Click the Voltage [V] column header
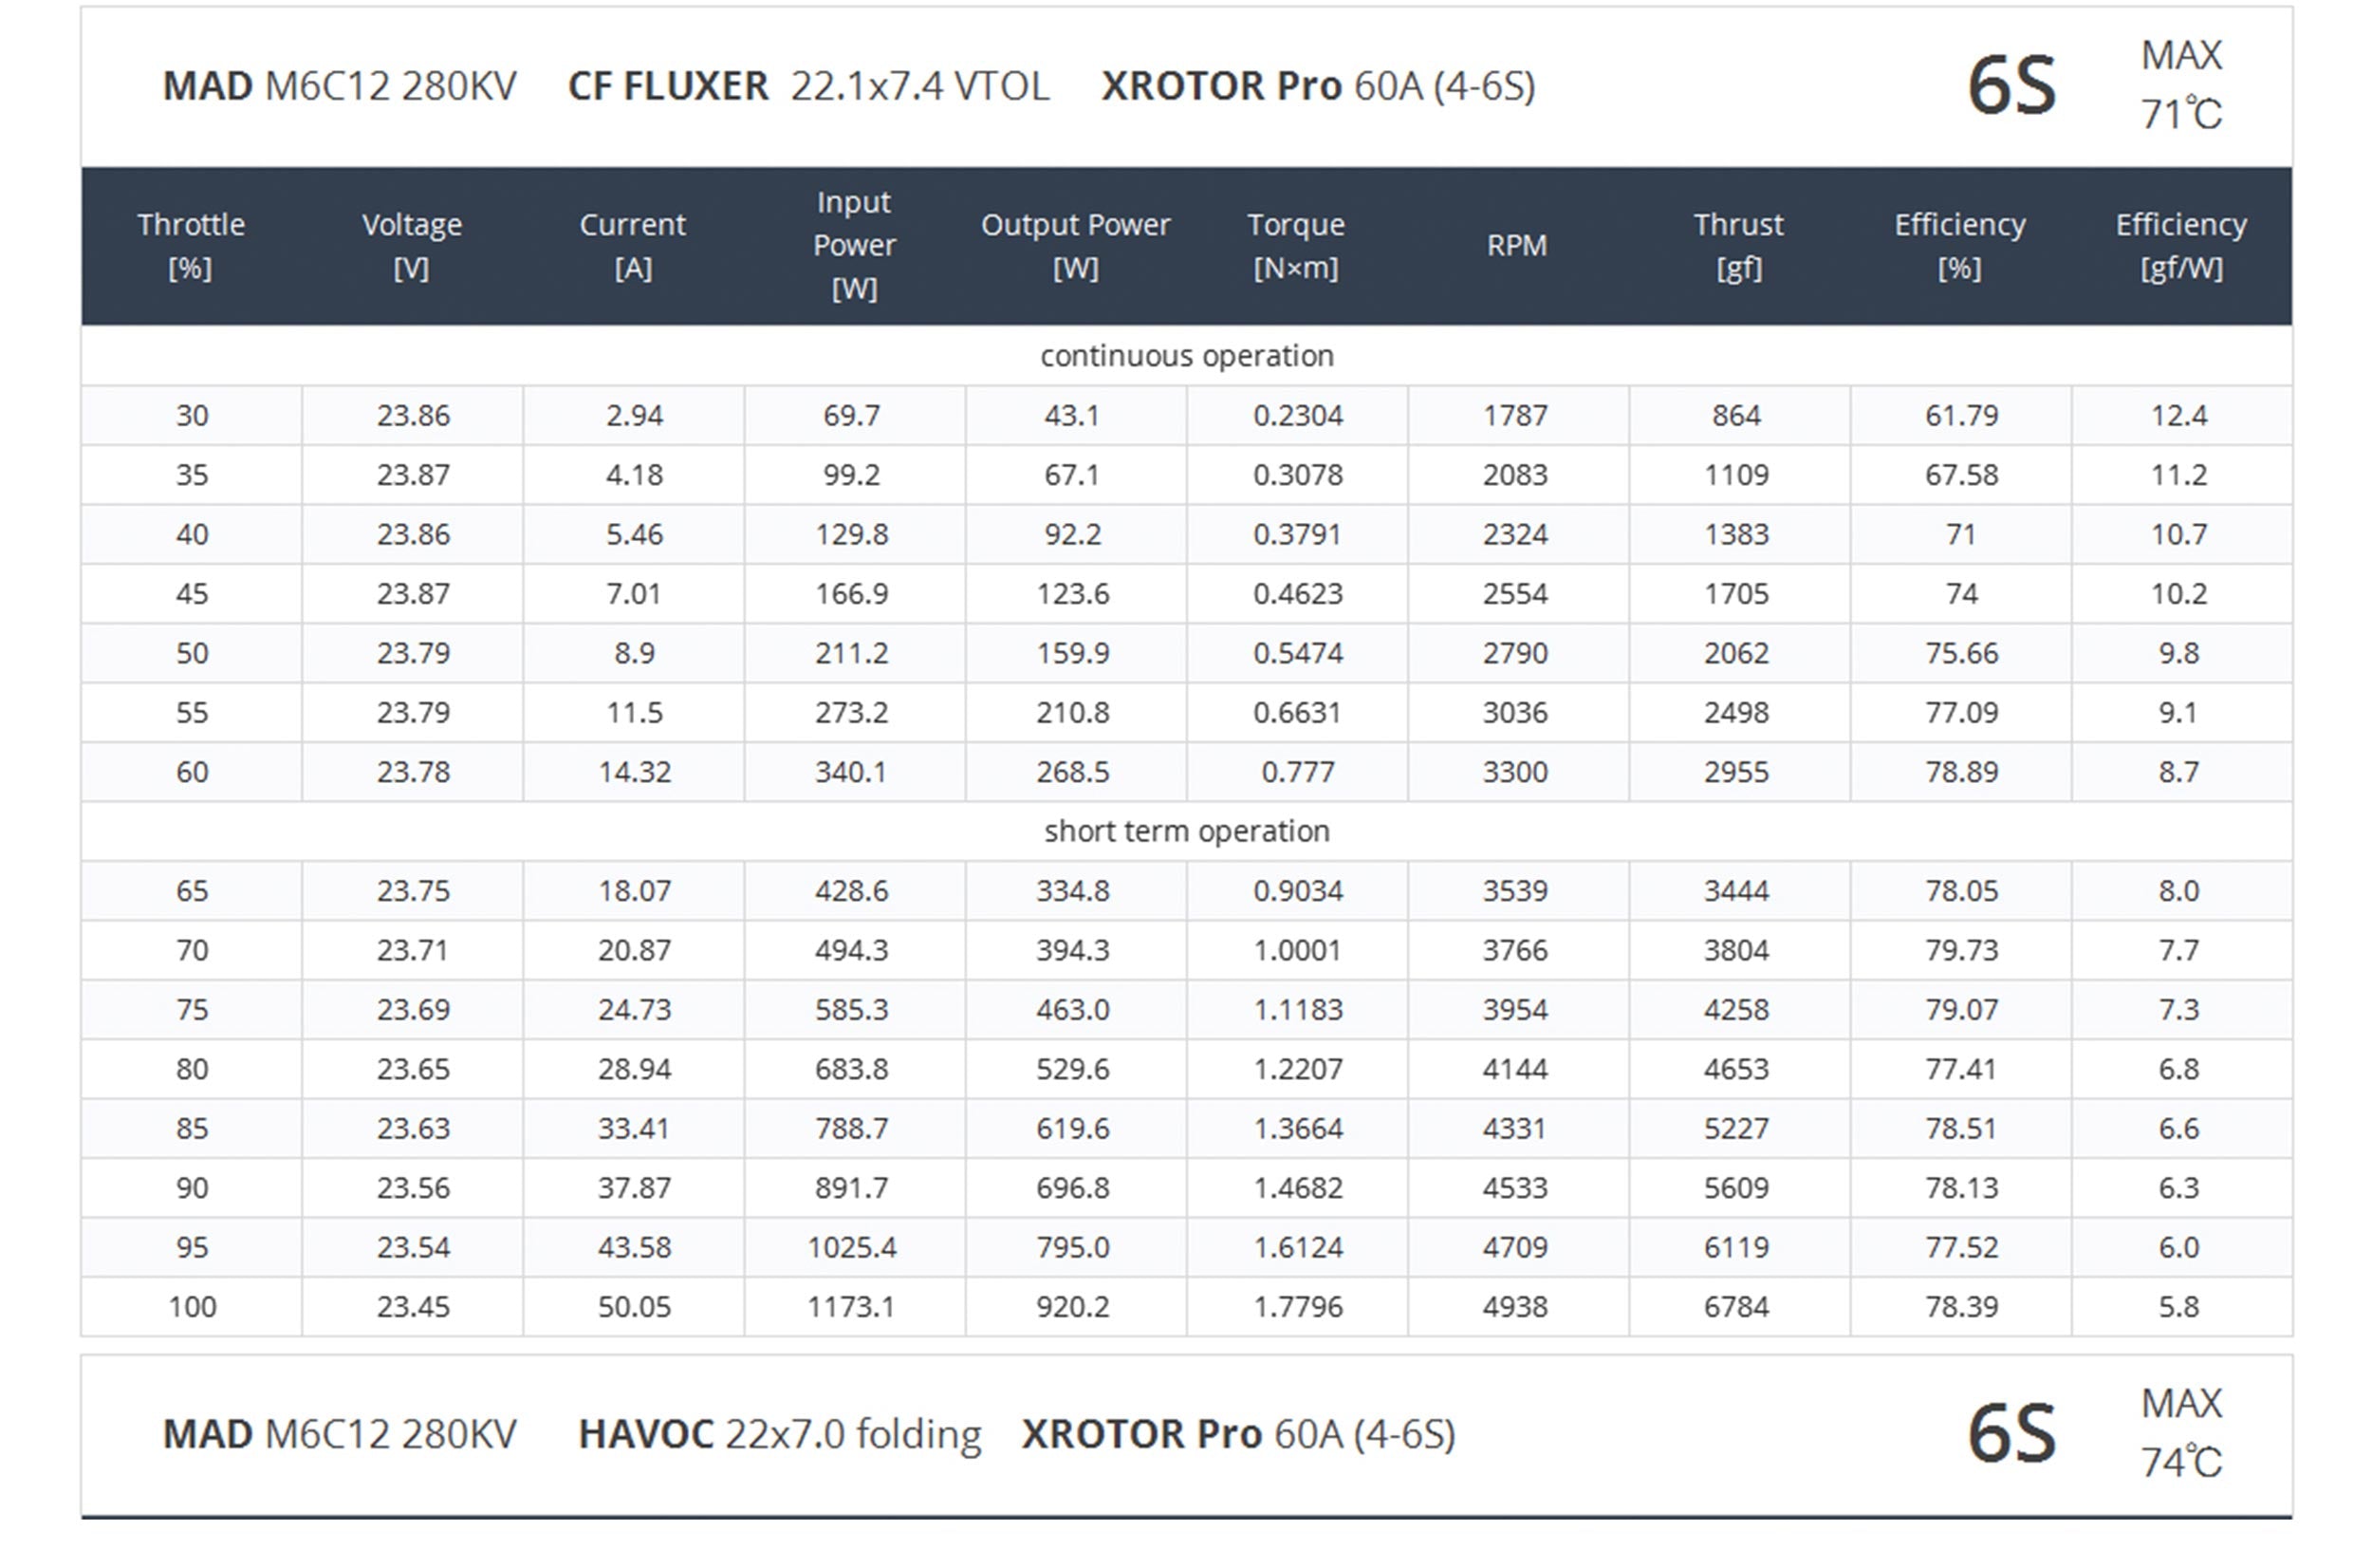This screenshot has height=1568, width=2372. pyautogui.click(x=412, y=246)
